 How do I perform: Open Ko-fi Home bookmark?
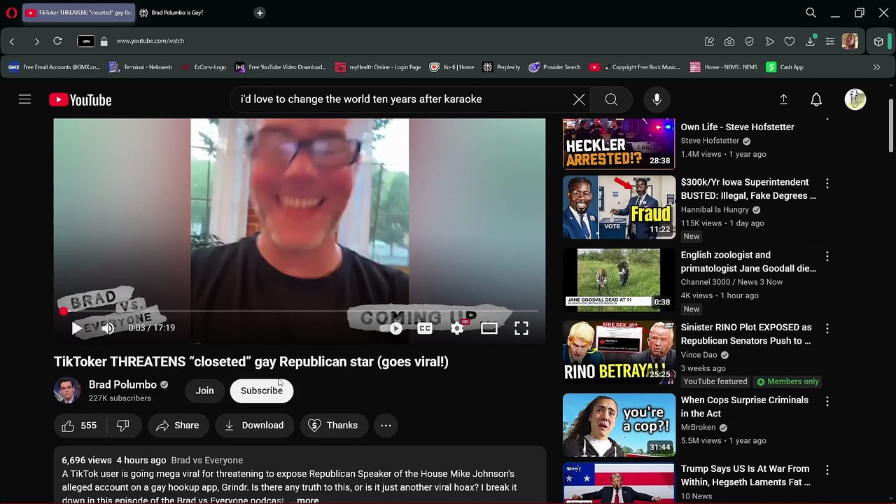pos(451,67)
